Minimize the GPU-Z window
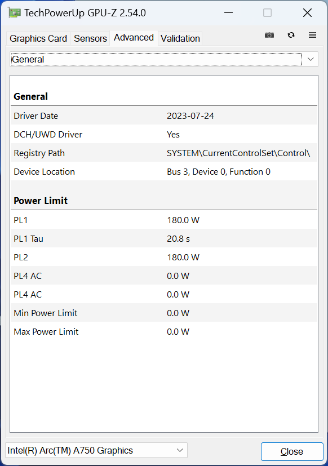 pos(228,13)
